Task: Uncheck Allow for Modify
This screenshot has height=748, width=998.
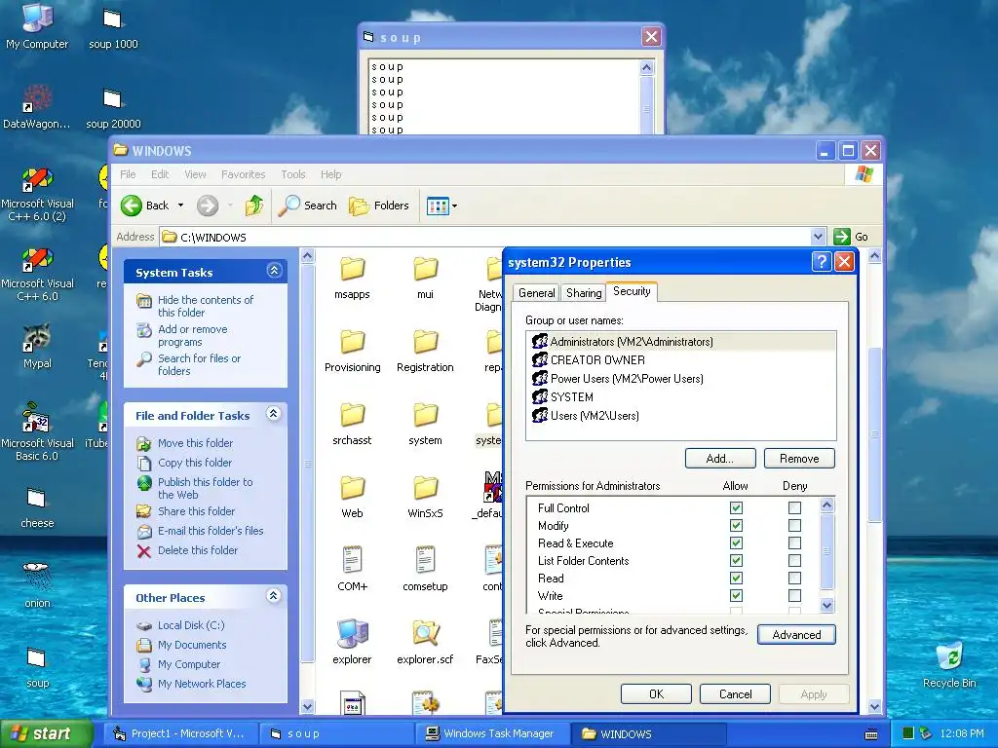Action: [737, 525]
